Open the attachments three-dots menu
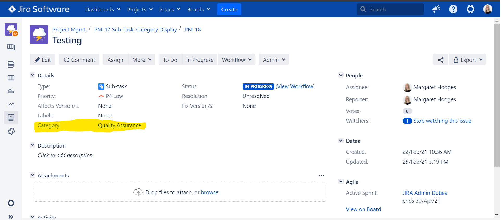This screenshot has height=220, width=502. pos(321,176)
